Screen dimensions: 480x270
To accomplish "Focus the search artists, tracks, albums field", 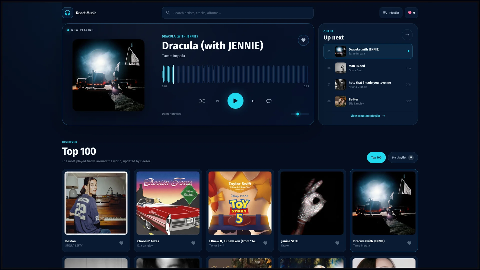I will (x=237, y=13).
